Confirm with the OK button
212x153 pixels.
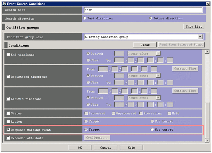80,147
